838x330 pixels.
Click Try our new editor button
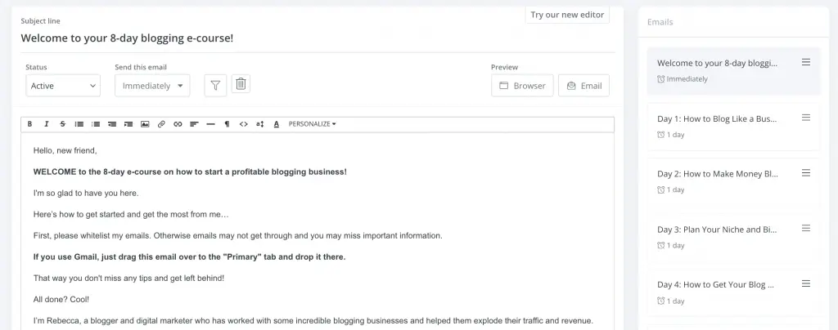click(567, 15)
